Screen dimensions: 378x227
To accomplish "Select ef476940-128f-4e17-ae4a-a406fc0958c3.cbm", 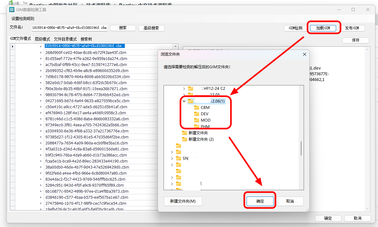I will pos(85,113).
